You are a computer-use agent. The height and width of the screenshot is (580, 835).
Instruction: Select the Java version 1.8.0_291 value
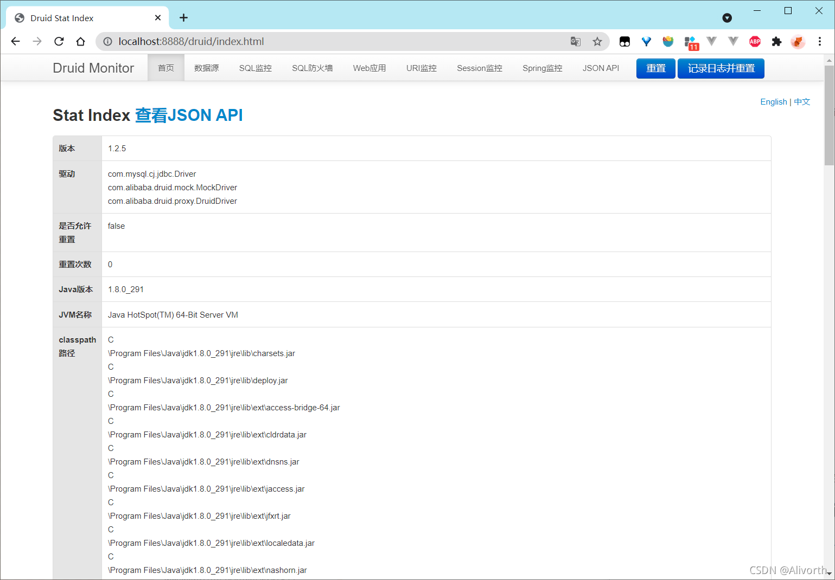126,289
